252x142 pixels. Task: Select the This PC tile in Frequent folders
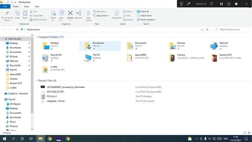pyautogui.click(x=100, y=58)
